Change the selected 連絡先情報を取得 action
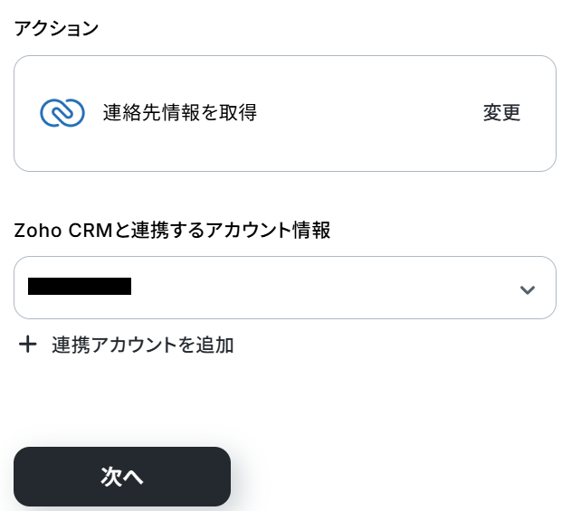 pos(501,113)
